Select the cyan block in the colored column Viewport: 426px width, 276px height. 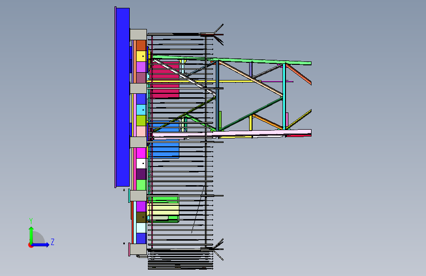142,110
